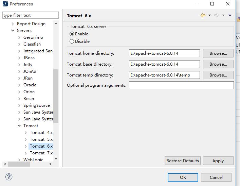Select Report Design in the tree

pos(31,24)
